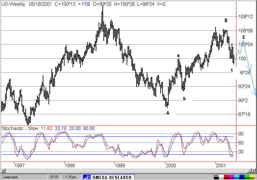The height and width of the screenshot is (180, 257).
Task: Select the lowercase 'a' wave label
Action: (x=178, y=56)
